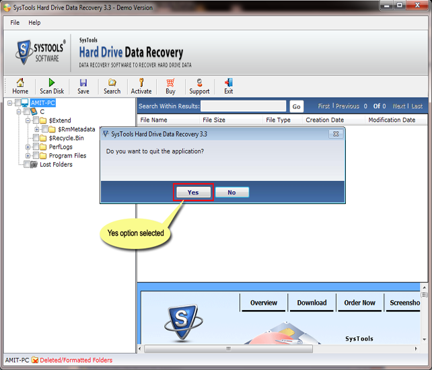
Task: Click the $Recycle.Bin folder icon
Action: click(43, 138)
